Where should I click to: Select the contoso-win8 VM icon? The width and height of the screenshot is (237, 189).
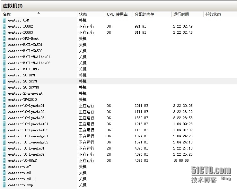tap(4, 173)
